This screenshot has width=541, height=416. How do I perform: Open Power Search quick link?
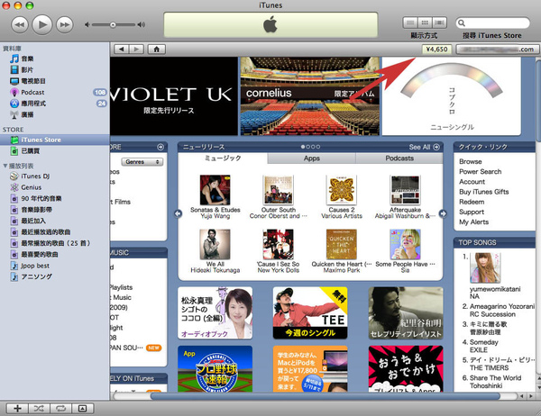pyautogui.click(x=481, y=171)
